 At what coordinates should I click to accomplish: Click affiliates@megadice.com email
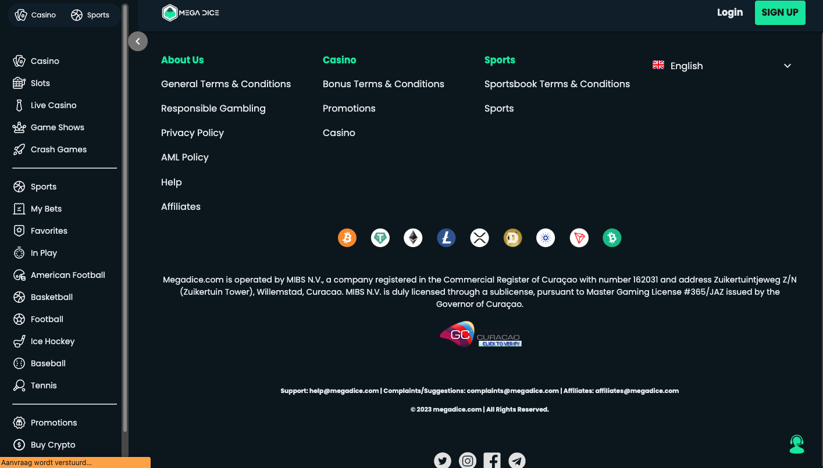637,391
